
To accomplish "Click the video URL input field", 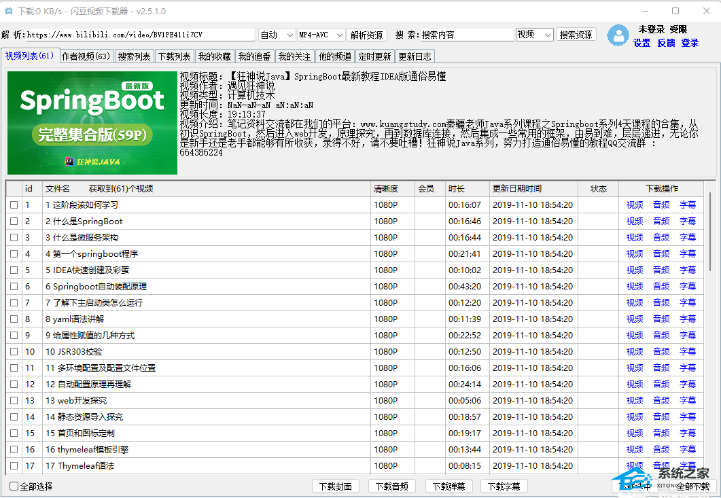I will tap(136, 33).
